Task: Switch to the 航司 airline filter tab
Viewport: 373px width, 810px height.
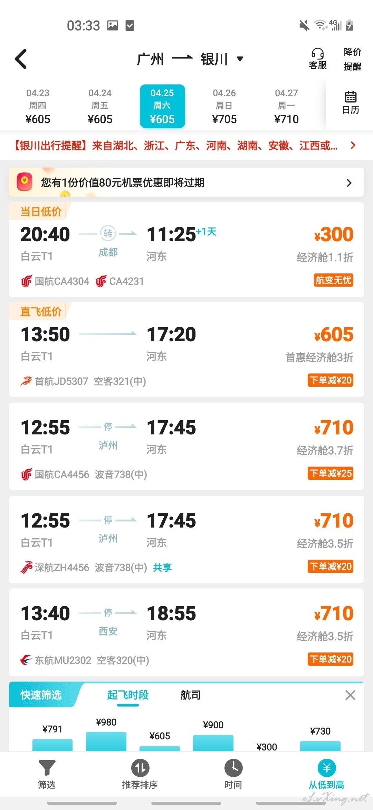Action: (x=191, y=695)
